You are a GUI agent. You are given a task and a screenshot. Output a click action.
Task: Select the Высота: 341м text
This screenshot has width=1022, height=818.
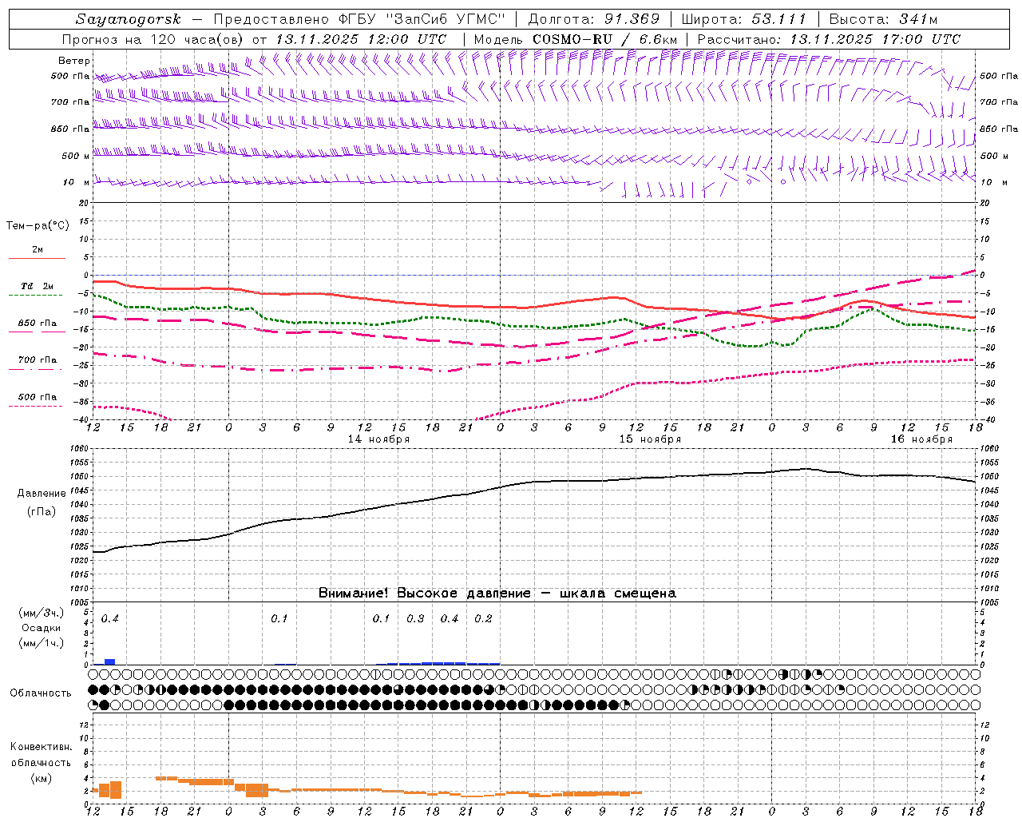point(883,19)
